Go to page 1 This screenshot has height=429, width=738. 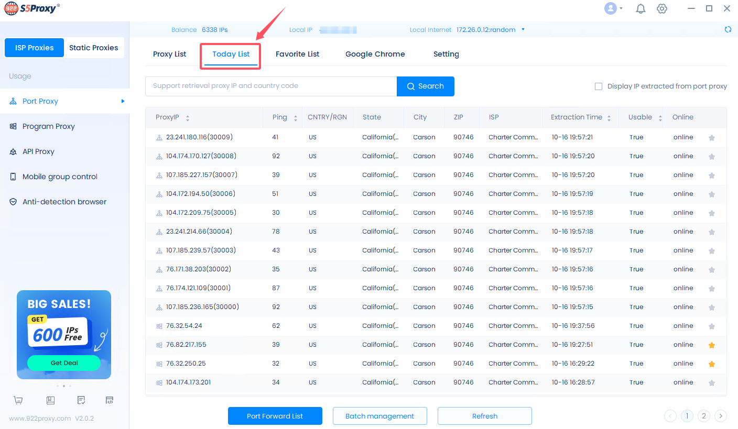(687, 416)
